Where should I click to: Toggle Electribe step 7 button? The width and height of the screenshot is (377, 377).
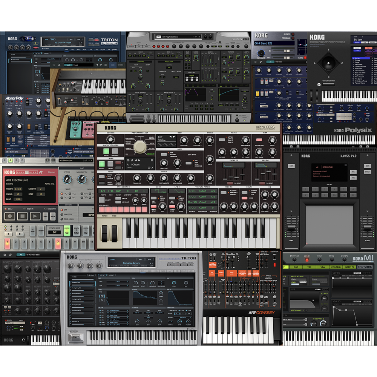[58, 244]
